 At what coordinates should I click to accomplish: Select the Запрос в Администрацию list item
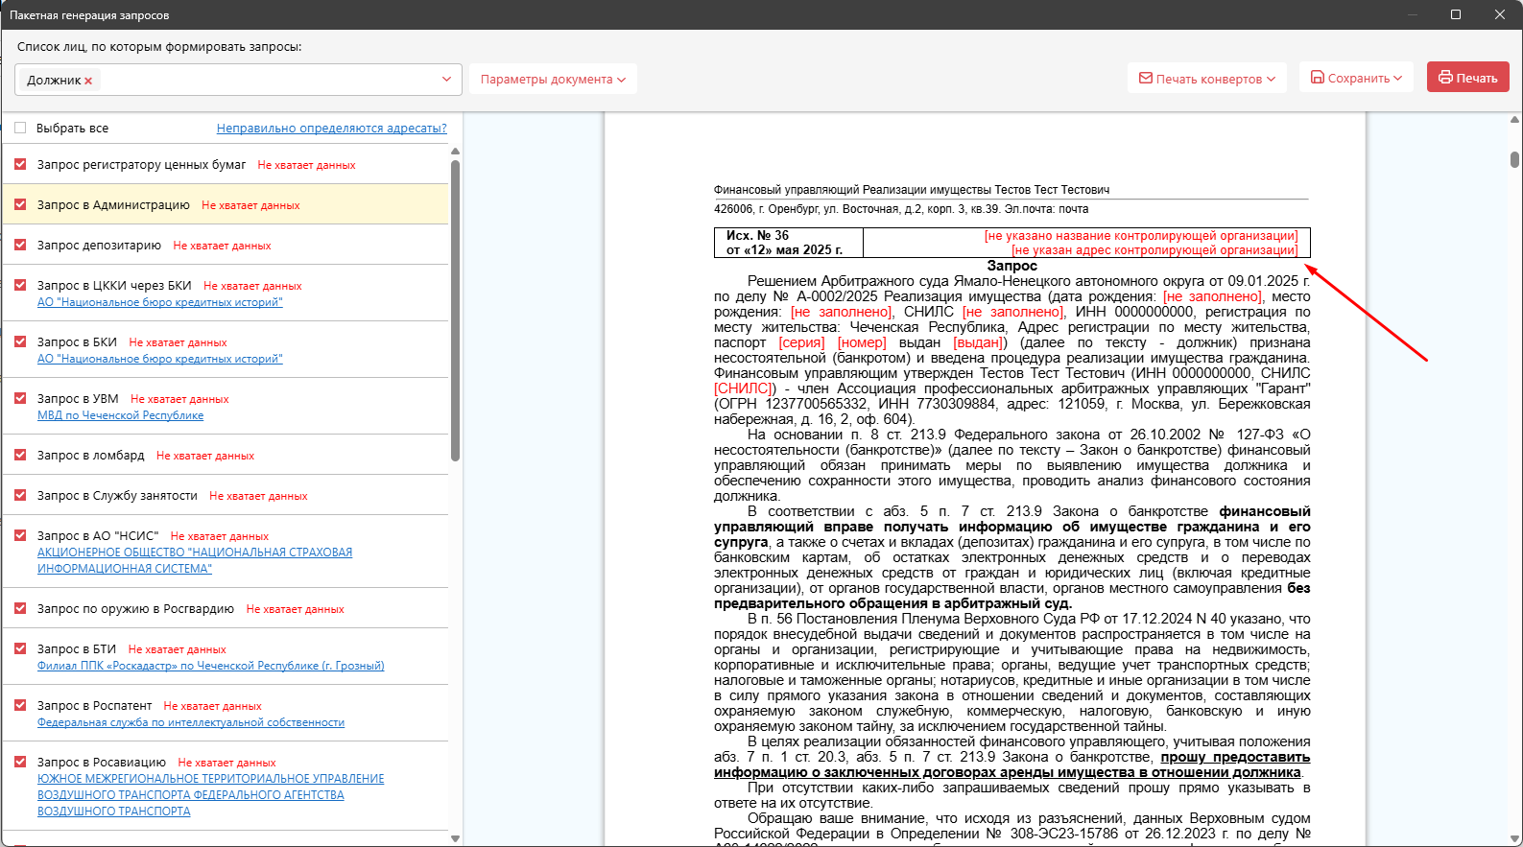pos(226,204)
